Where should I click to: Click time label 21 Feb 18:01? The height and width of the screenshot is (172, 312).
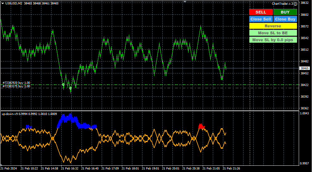(x=130, y=169)
